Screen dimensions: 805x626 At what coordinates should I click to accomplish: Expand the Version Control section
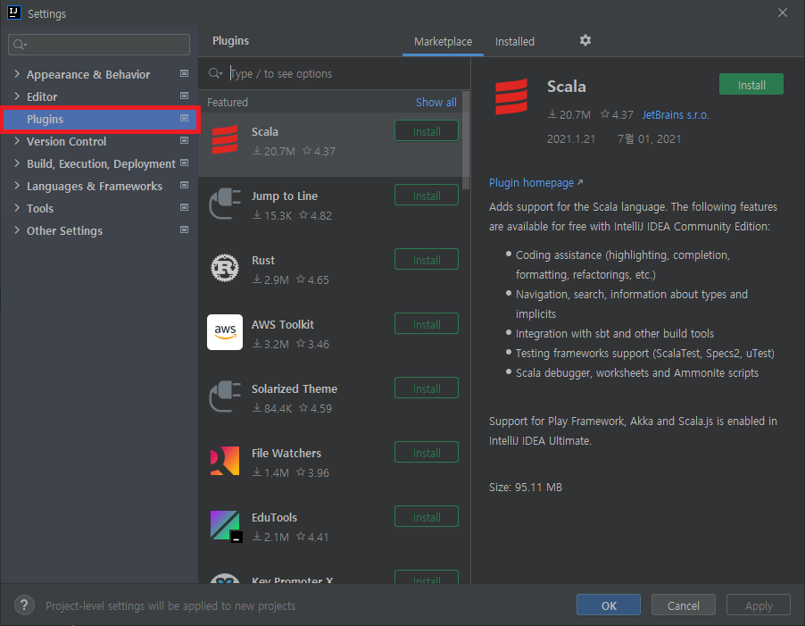(x=17, y=141)
